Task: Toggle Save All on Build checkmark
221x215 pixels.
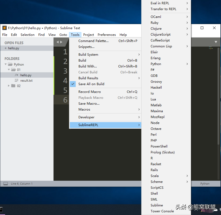Action: click(x=73, y=84)
